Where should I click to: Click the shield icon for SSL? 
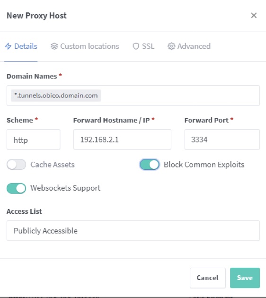click(x=136, y=46)
